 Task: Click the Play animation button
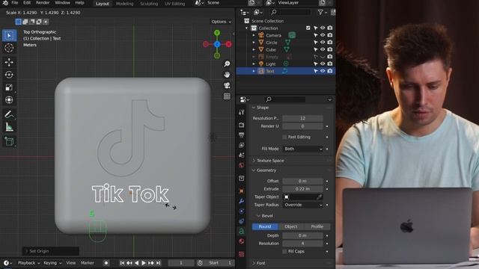tap(144, 263)
